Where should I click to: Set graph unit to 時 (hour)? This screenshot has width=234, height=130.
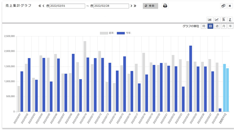point(204,26)
